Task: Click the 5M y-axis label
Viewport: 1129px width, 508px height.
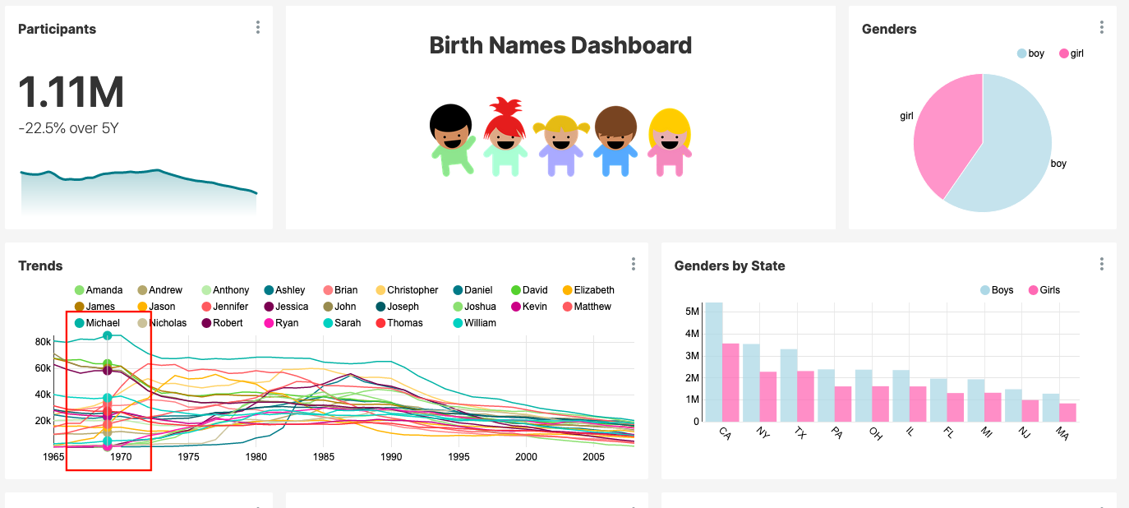Action: tap(691, 312)
